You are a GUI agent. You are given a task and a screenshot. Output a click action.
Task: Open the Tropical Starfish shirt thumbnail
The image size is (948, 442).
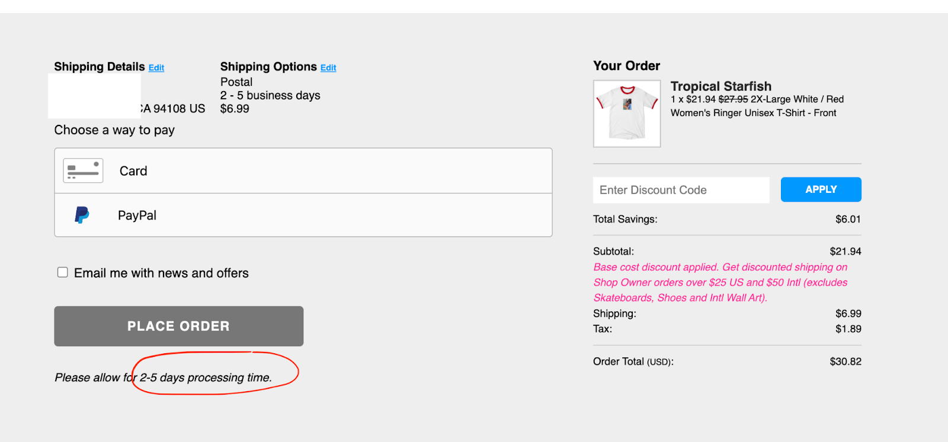click(627, 113)
